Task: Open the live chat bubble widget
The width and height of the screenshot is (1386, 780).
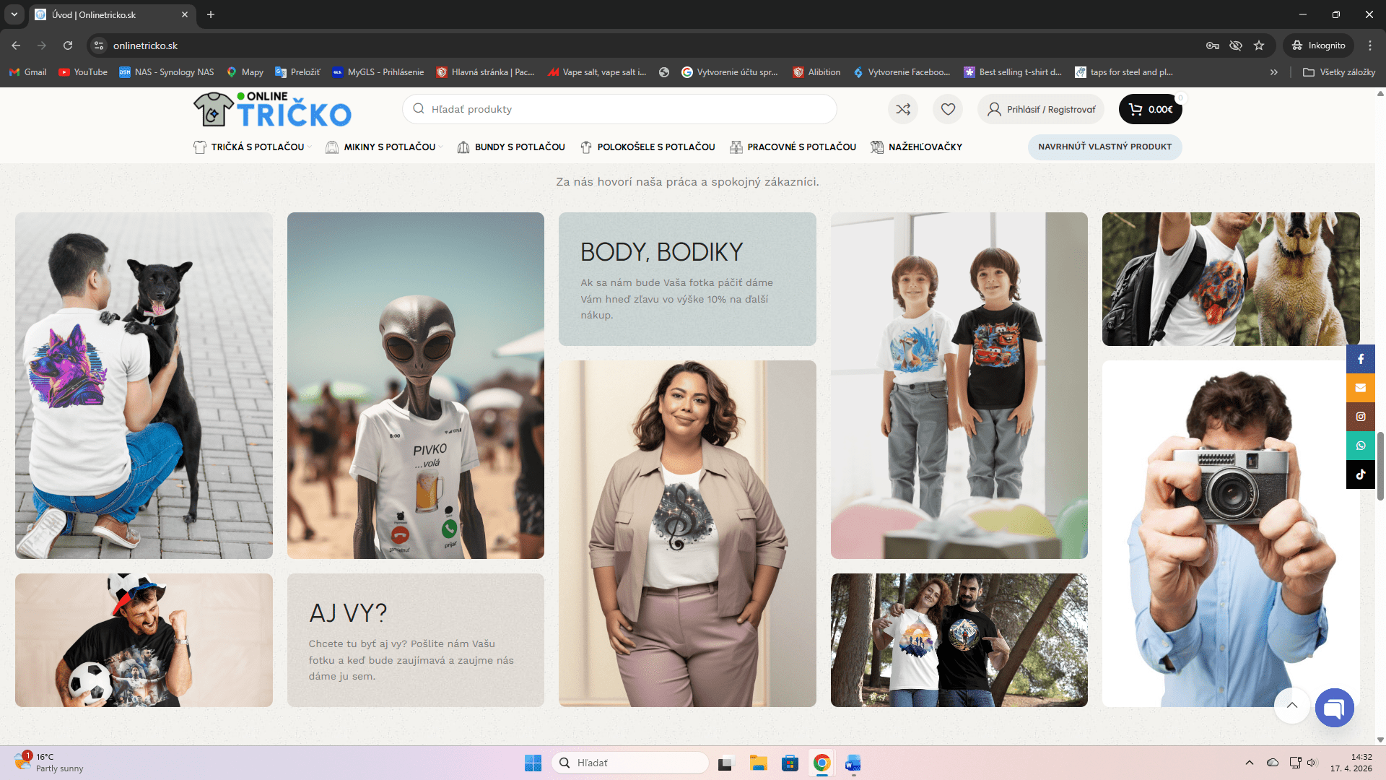Action: coord(1334,707)
